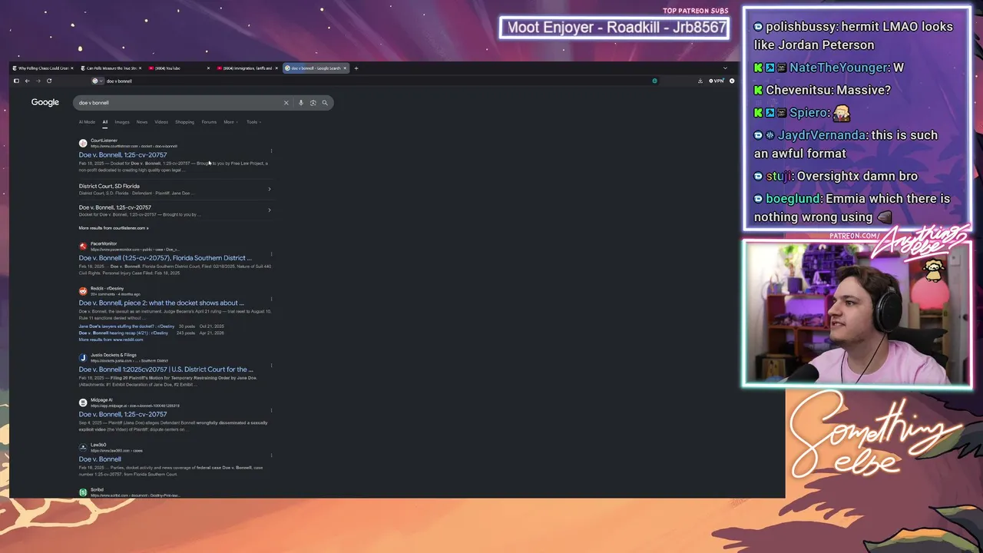Click the browser address bar text
The height and width of the screenshot is (553, 983).
[x=119, y=81]
